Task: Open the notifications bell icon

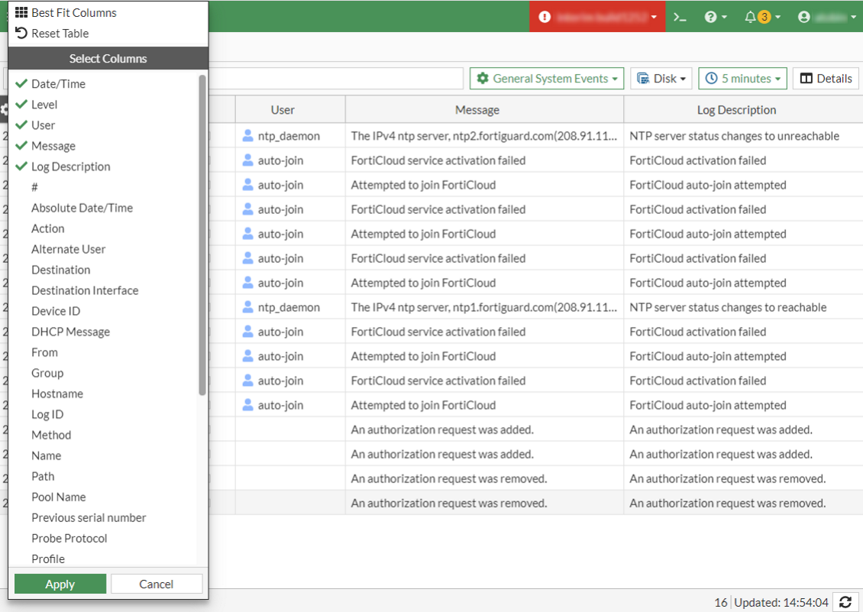Action: pos(751,17)
